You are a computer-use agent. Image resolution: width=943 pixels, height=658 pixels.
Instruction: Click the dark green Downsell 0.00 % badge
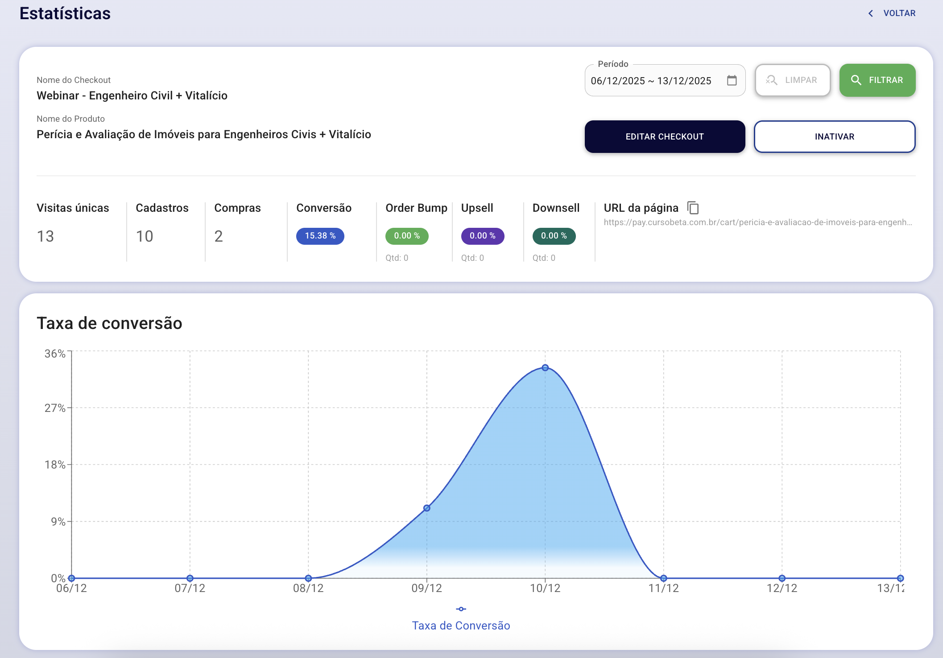click(554, 236)
